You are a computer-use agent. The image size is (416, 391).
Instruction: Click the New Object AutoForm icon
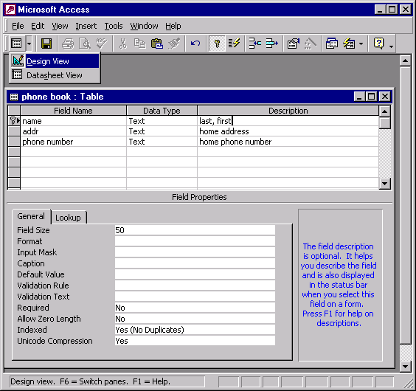tap(349, 44)
